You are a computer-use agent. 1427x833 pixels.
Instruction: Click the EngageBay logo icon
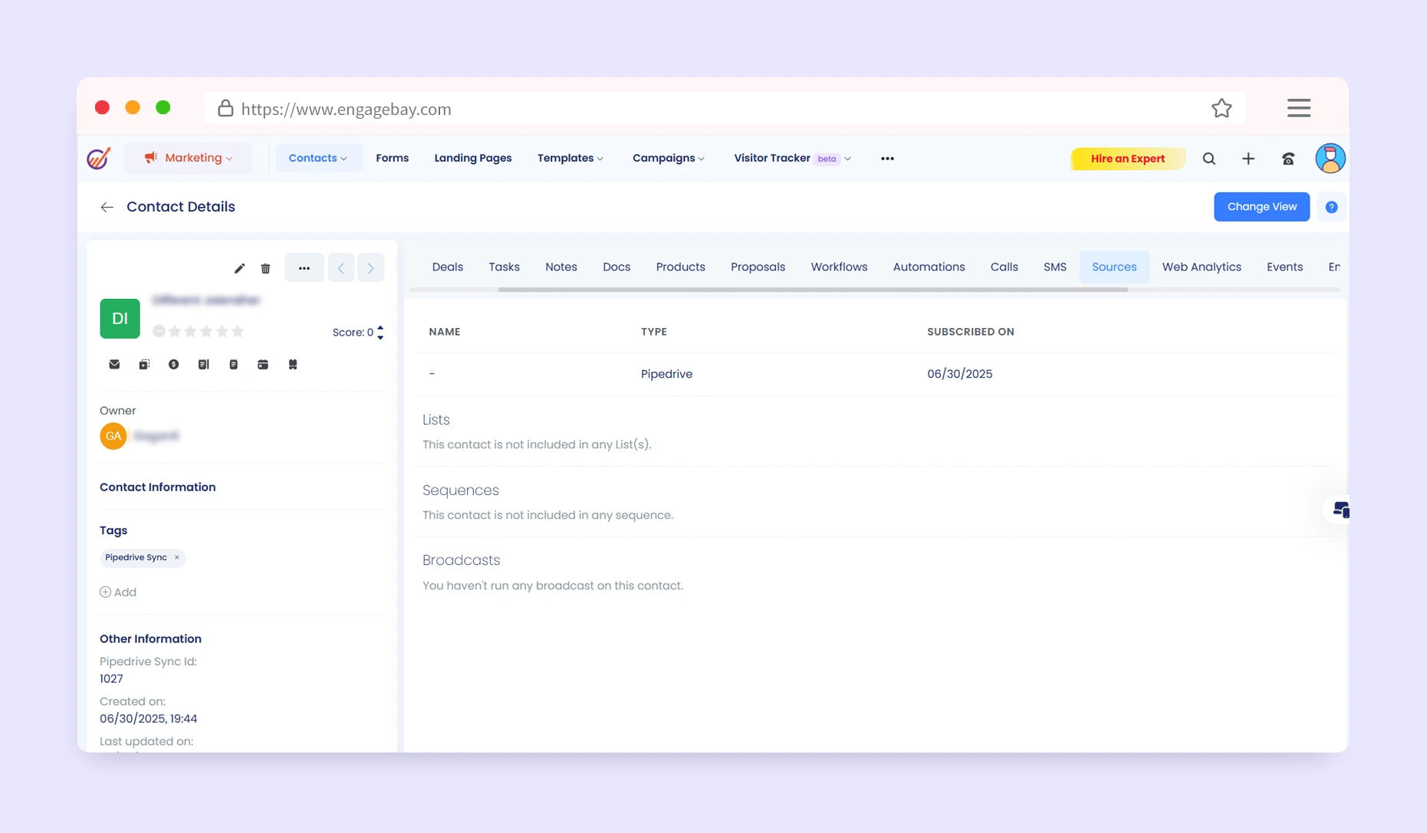tap(99, 158)
